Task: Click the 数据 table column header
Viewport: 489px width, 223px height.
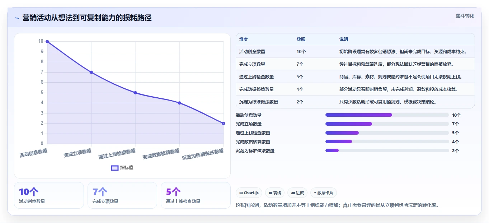Action: [x=301, y=40]
